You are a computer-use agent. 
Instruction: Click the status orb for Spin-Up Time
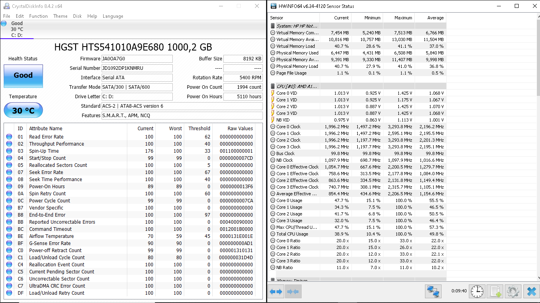click(x=9, y=151)
